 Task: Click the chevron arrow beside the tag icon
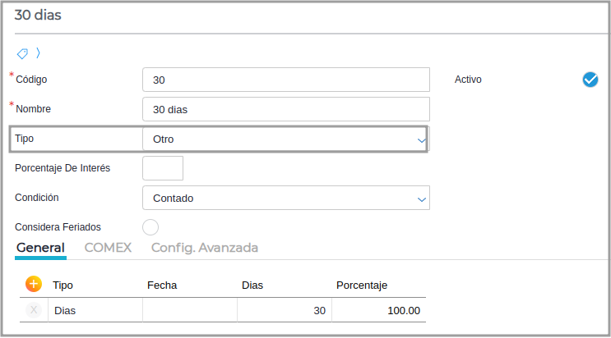tap(38, 53)
